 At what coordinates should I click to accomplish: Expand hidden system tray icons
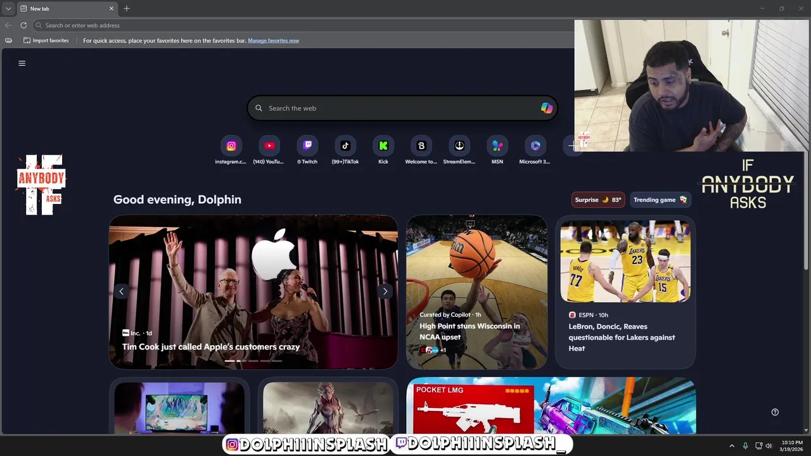coord(732,446)
